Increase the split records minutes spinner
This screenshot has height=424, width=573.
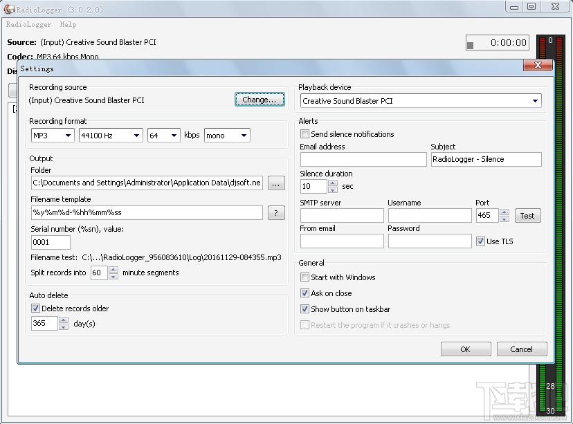[113, 269]
